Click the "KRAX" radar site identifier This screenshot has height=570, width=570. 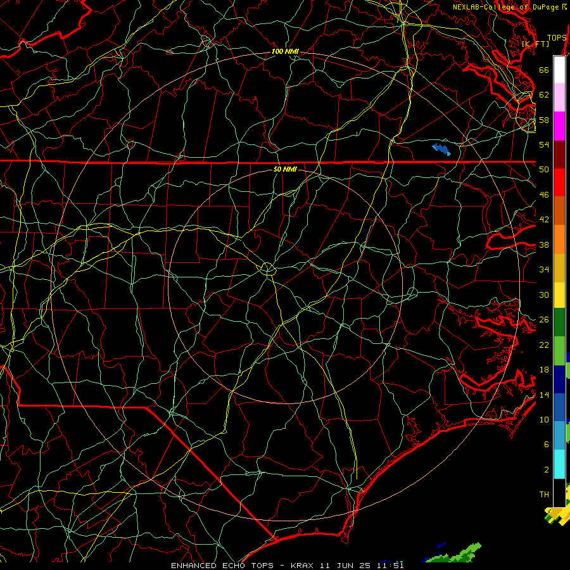tap(303, 566)
